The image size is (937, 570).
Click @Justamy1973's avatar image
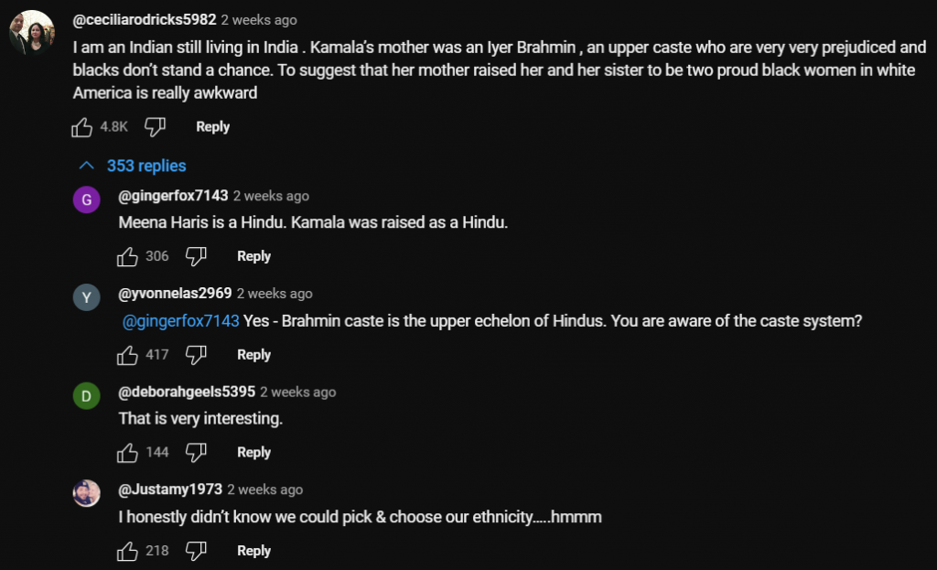click(86, 493)
